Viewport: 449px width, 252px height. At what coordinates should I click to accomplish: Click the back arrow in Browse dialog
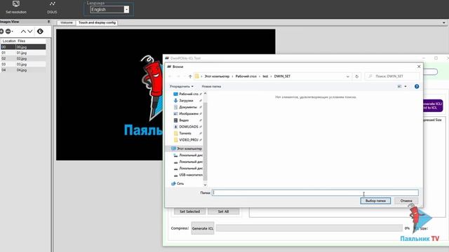point(170,76)
